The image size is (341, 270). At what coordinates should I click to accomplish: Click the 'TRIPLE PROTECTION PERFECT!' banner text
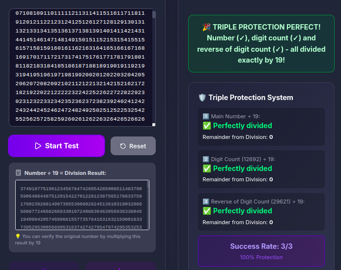pos(266,27)
